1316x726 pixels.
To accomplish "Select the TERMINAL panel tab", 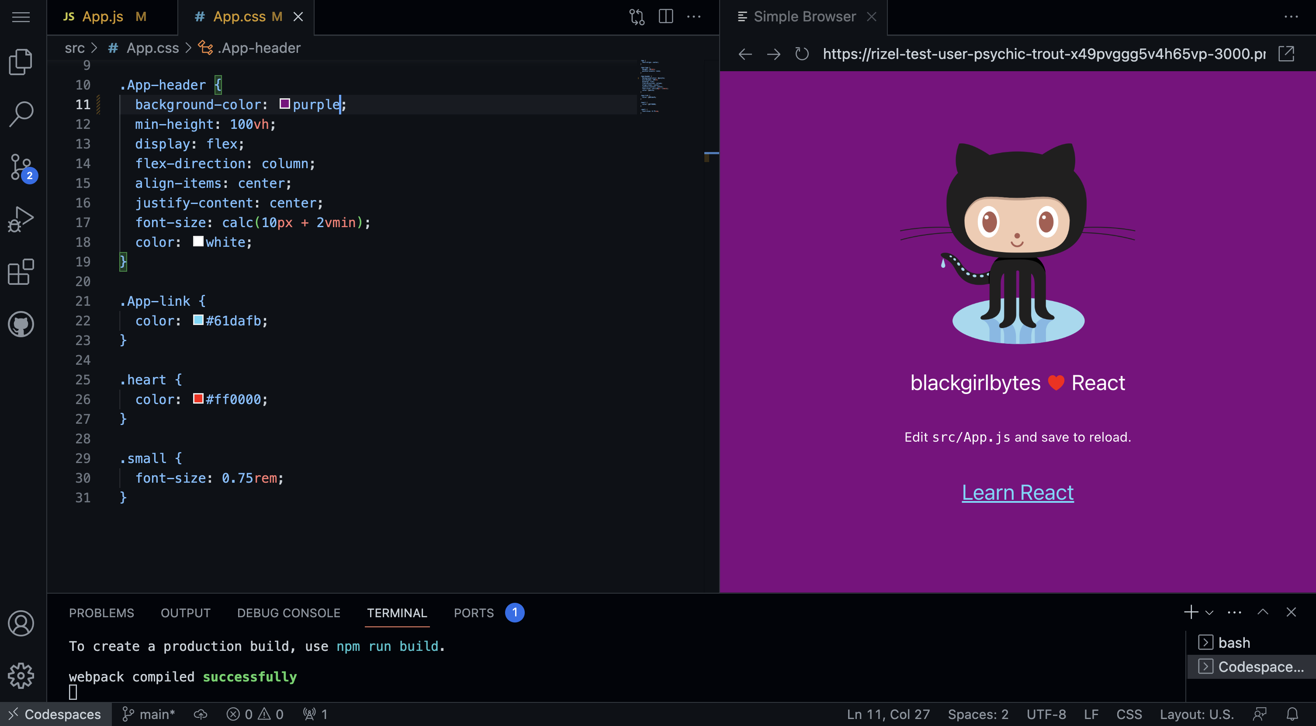I will click(397, 613).
